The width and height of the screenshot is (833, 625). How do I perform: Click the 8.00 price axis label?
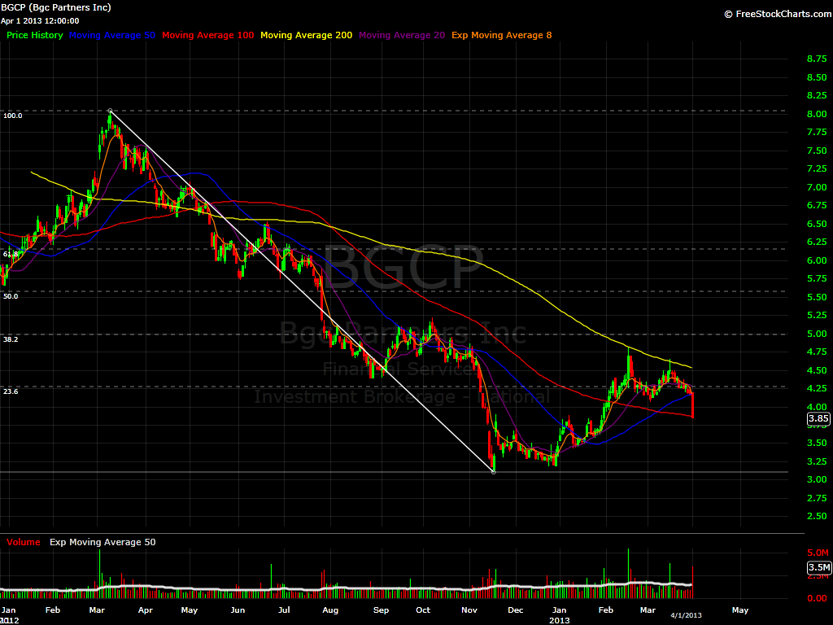pyautogui.click(x=817, y=114)
